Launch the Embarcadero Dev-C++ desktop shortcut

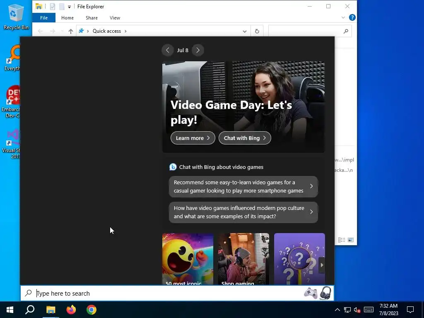point(11,101)
